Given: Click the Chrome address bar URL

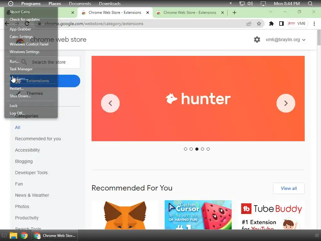Looking at the screenshot, I should click(x=94, y=24).
